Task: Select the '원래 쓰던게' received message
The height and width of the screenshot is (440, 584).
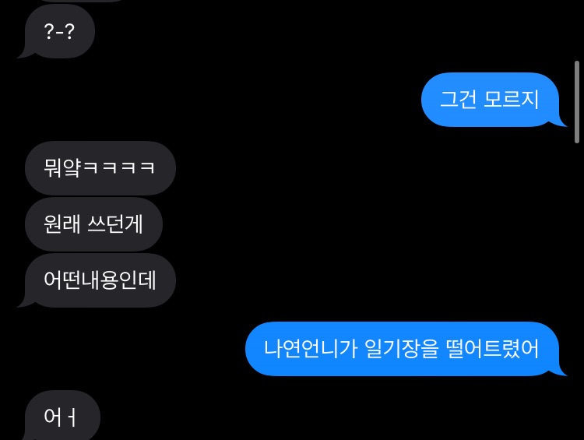Action: coord(93,224)
